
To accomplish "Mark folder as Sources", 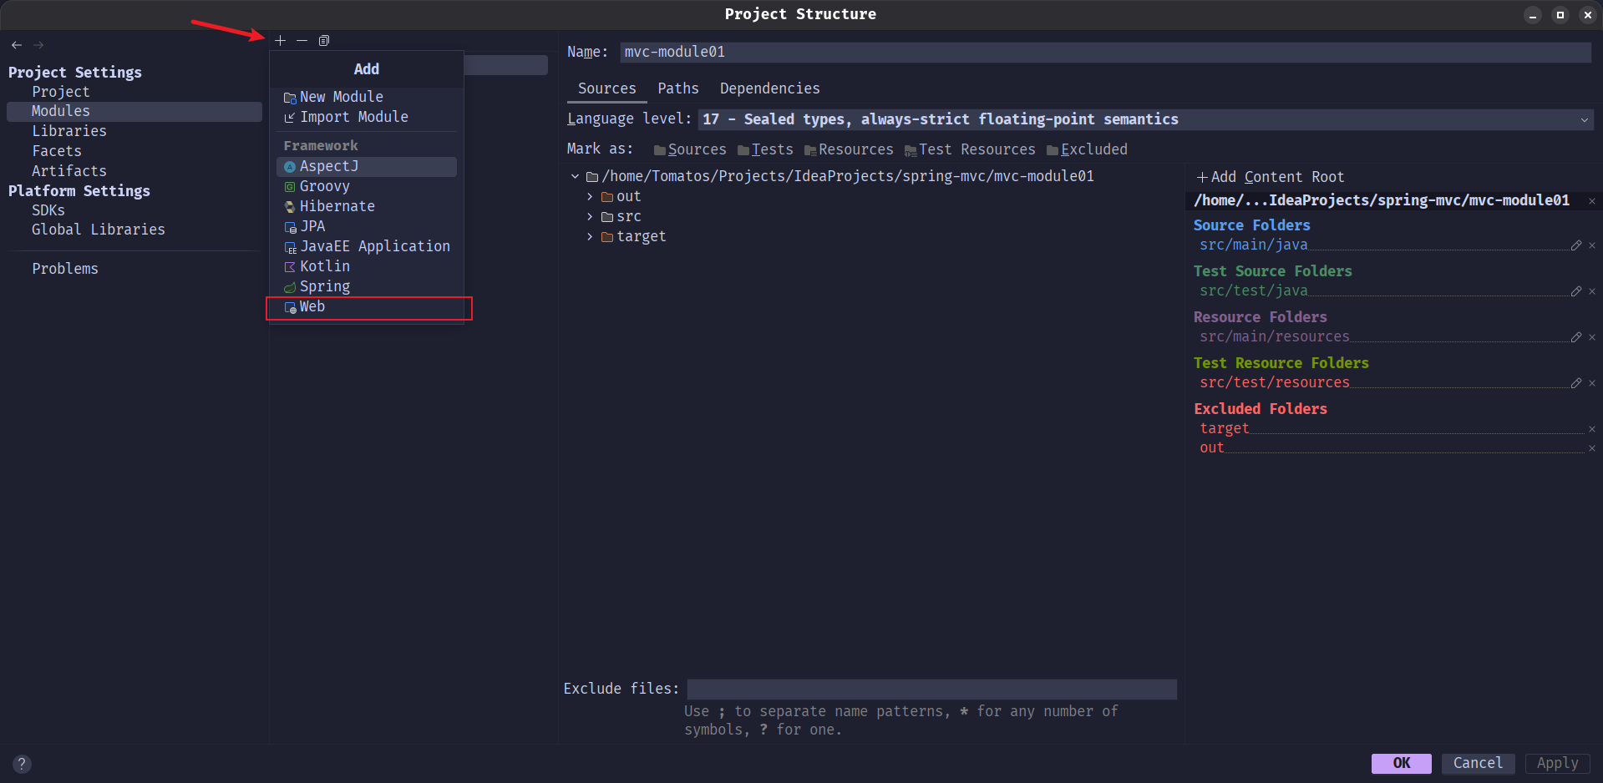I will [x=689, y=149].
